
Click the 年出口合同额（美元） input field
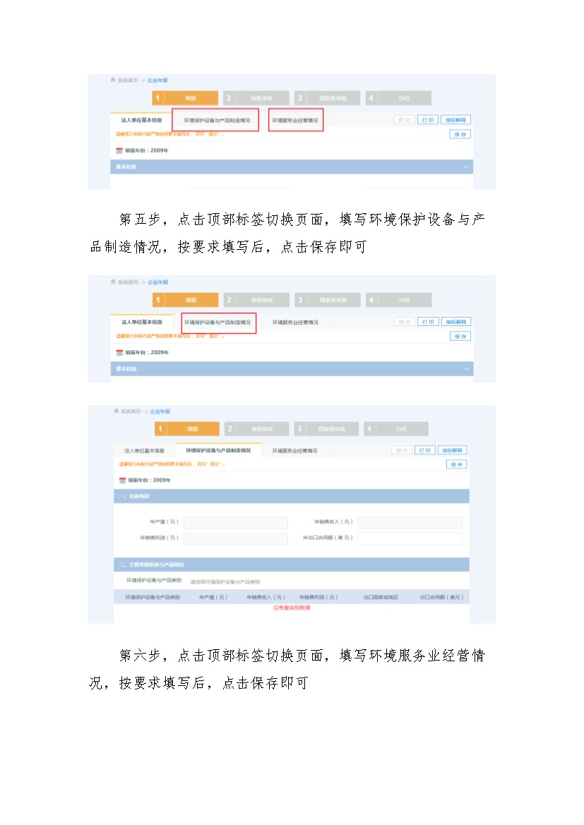410,538
